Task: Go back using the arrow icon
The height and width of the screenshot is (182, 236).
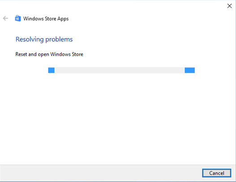Action: coord(5,18)
